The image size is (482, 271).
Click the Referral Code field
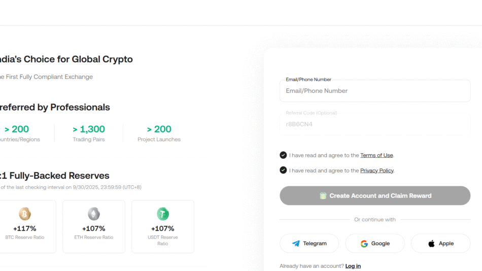(375, 124)
